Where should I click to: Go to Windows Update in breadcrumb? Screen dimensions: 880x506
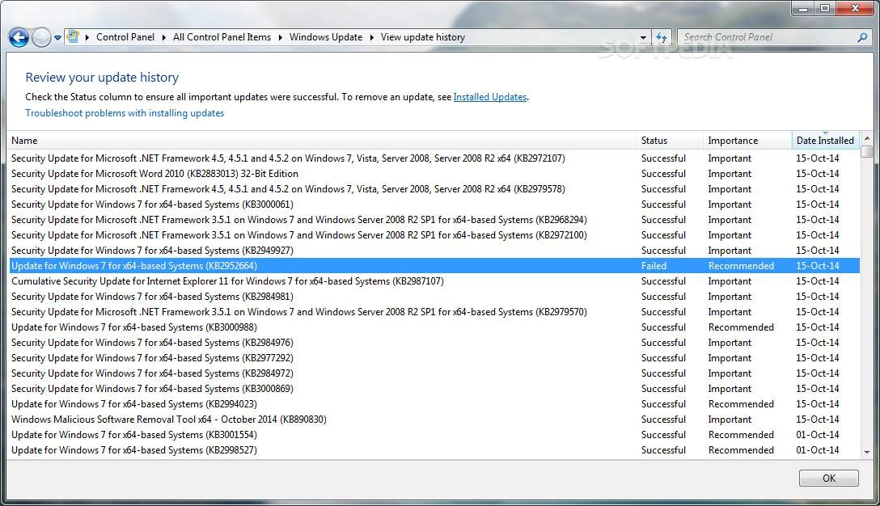tap(326, 37)
